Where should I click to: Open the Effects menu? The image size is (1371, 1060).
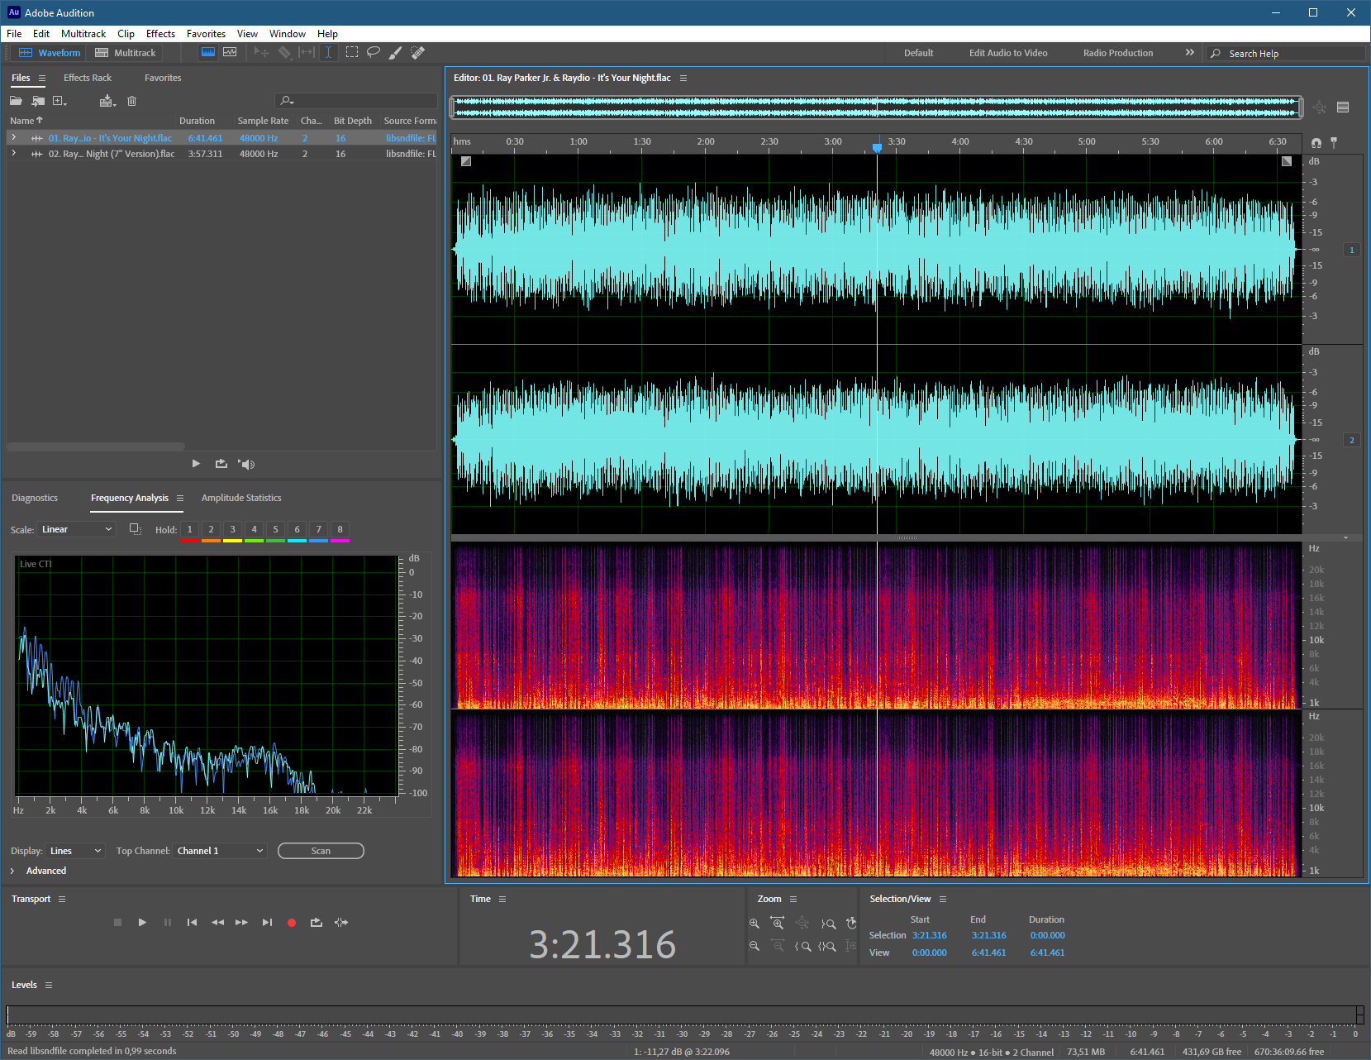coord(160,34)
